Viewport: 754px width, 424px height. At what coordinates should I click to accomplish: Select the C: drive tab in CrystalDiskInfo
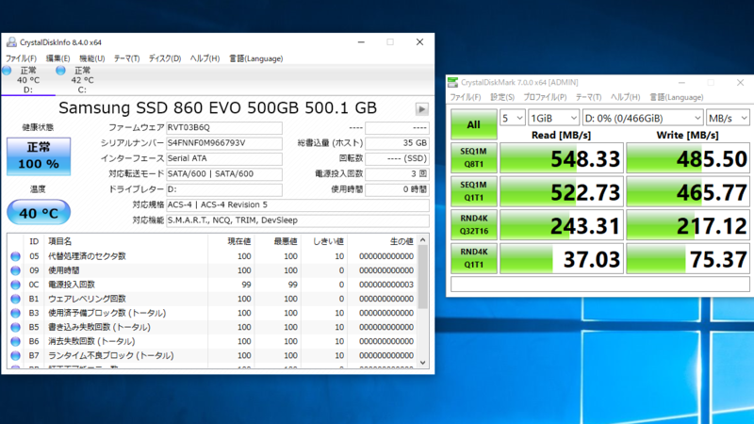(x=82, y=80)
